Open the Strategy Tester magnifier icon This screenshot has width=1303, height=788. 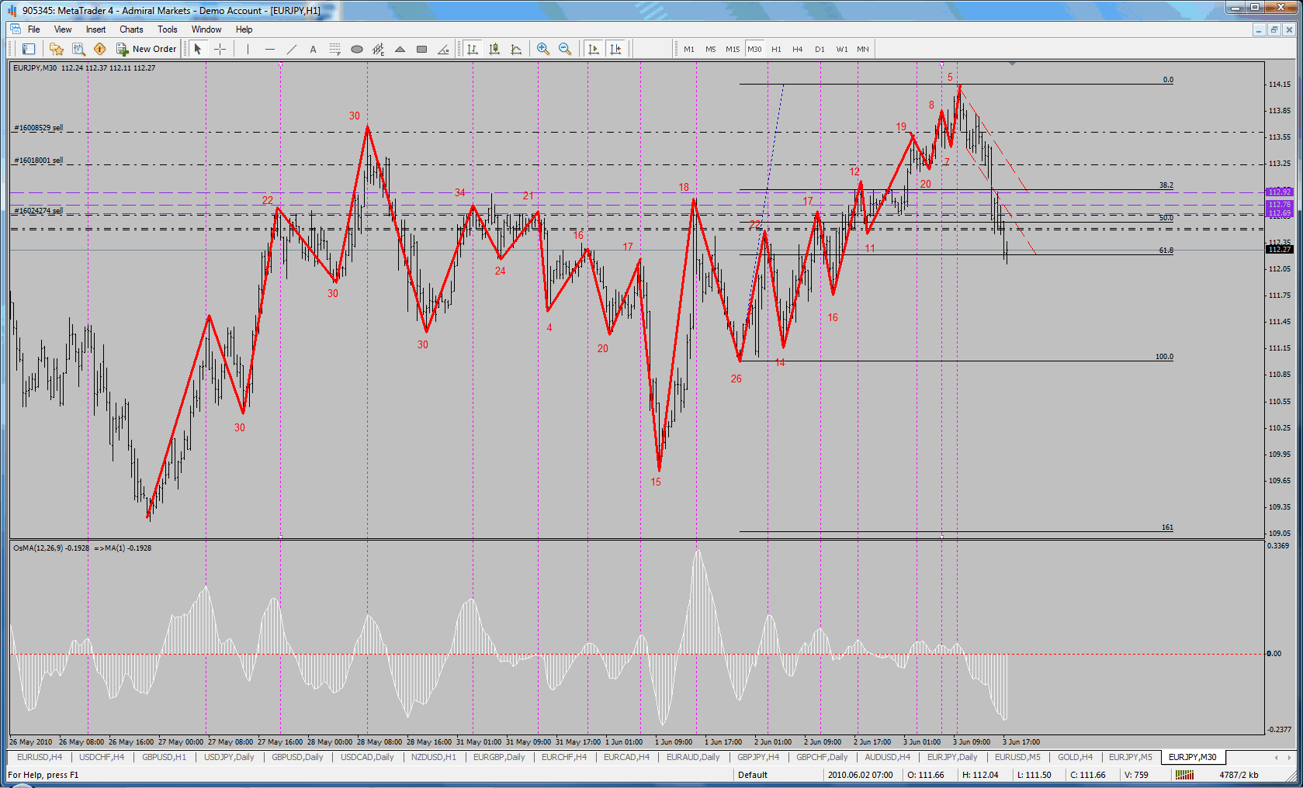point(78,49)
